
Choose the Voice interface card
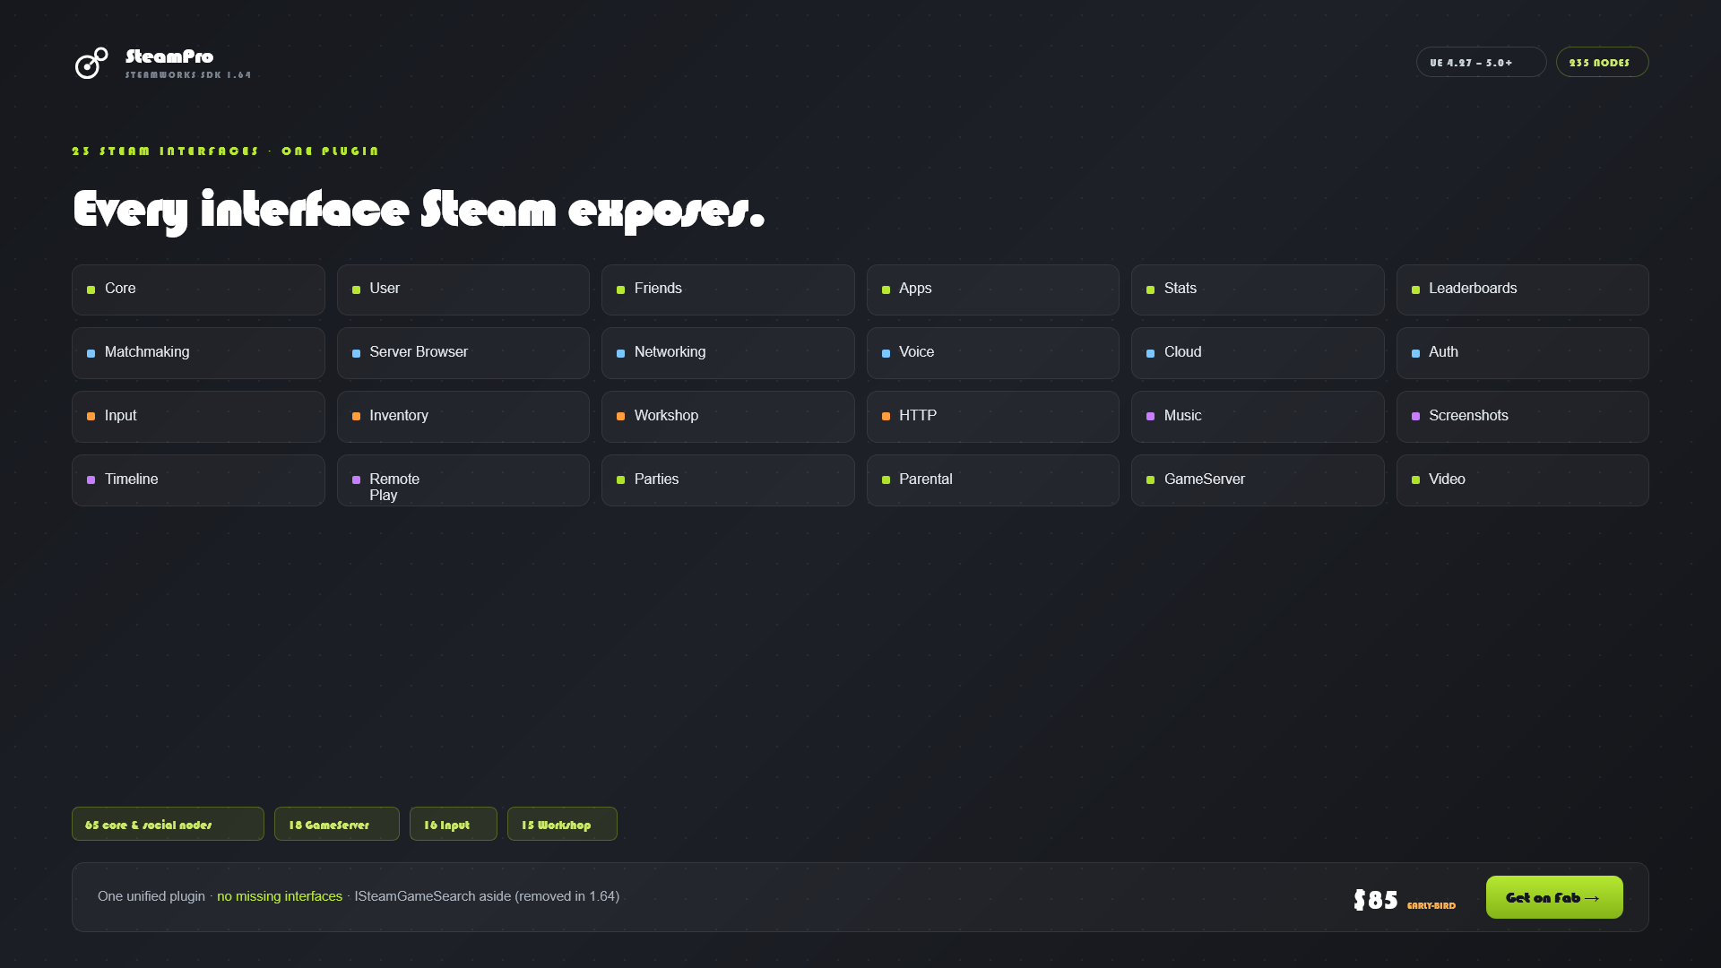coord(992,353)
